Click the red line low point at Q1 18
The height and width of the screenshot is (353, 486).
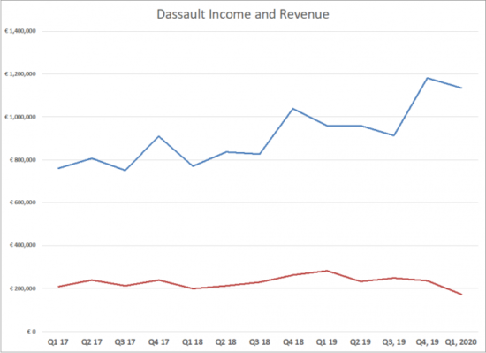coord(193,288)
